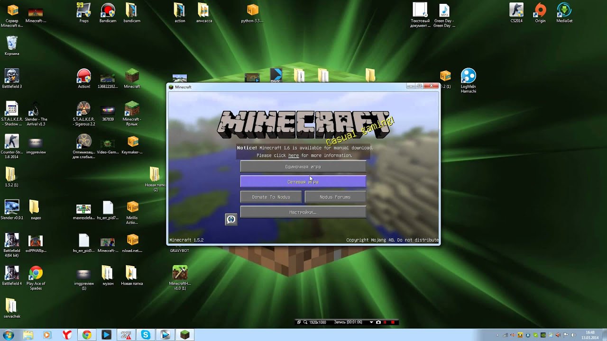The image size is (607, 341).
Task: Select the музон folder icon
Action: pyautogui.click(x=108, y=275)
